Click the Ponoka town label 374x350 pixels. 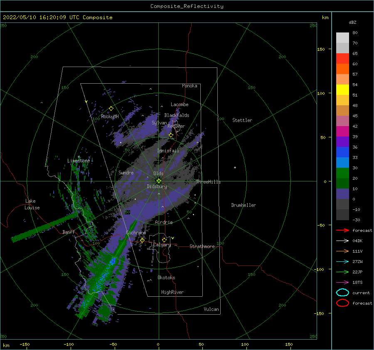[x=189, y=86]
